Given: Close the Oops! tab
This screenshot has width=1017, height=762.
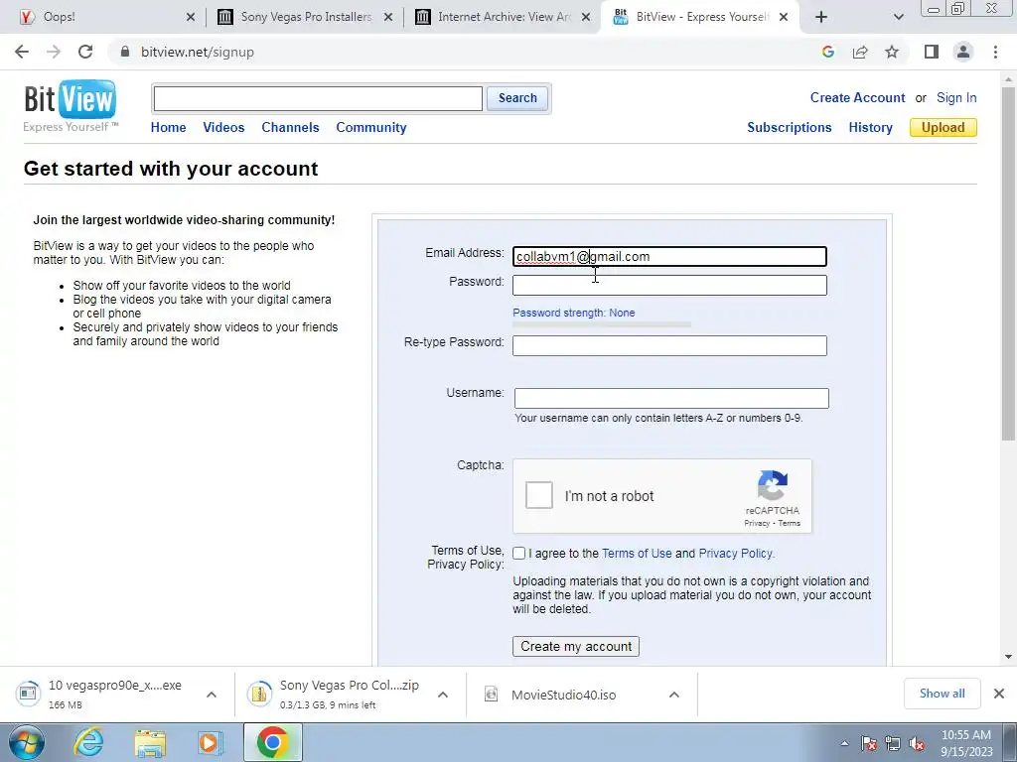Looking at the screenshot, I should (190, 17).
